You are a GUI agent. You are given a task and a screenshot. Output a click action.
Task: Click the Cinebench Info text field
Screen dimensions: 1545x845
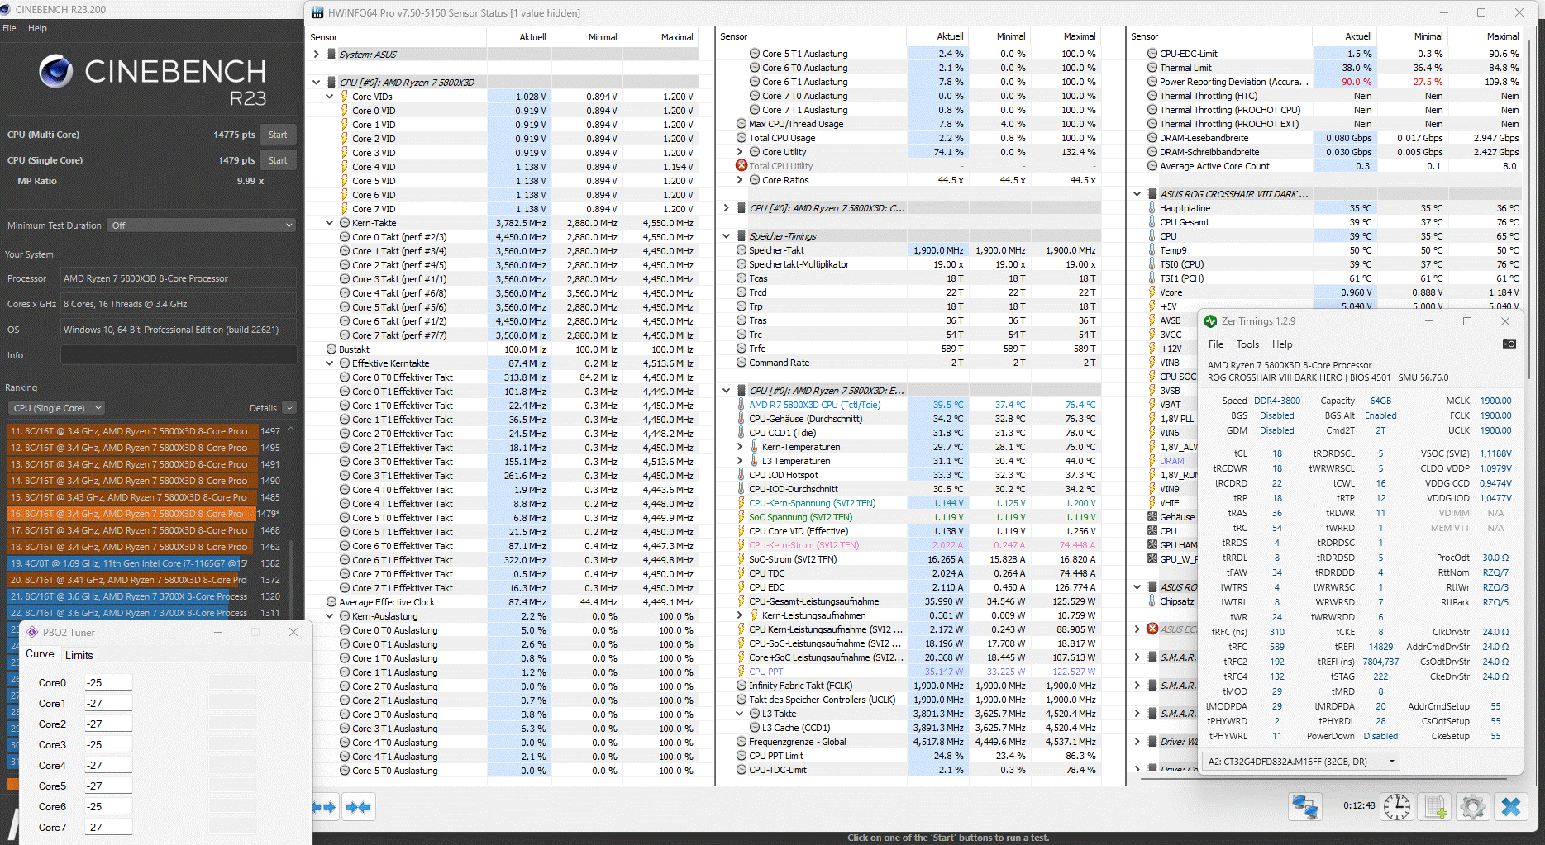(179, 355)
